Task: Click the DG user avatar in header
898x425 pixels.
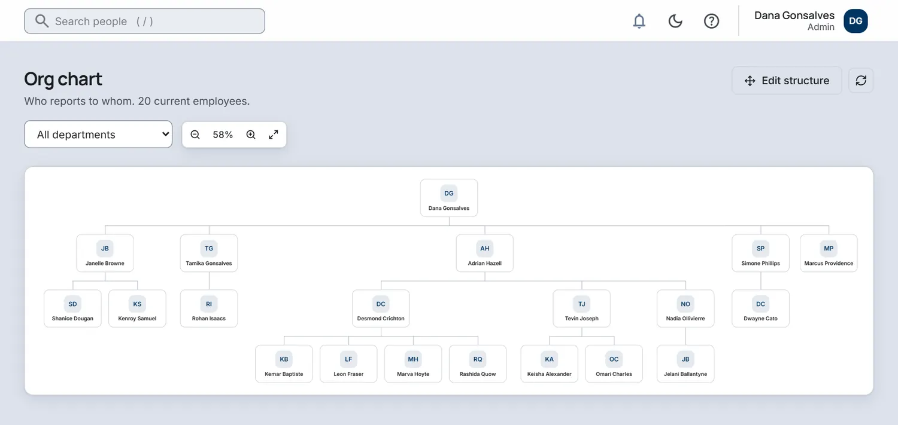Action: tap(855, 21)
